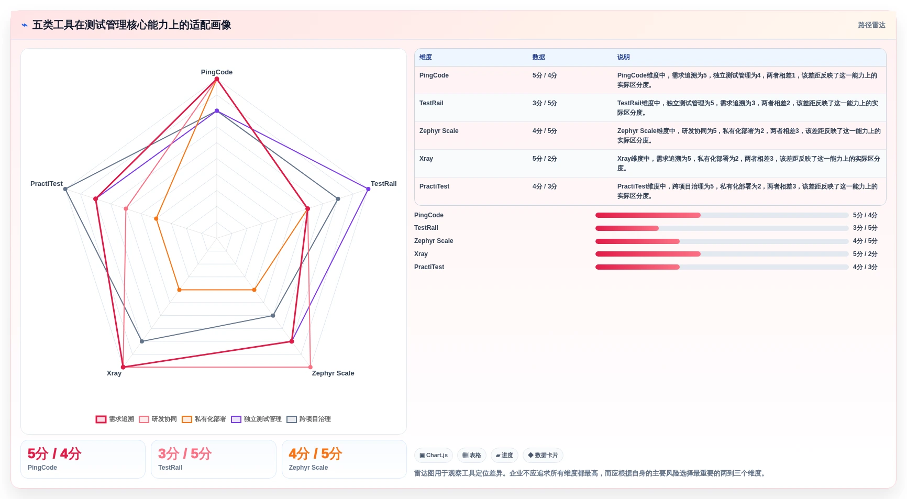Click the Zephyr Scale progress bar

[x=722, y=241]
